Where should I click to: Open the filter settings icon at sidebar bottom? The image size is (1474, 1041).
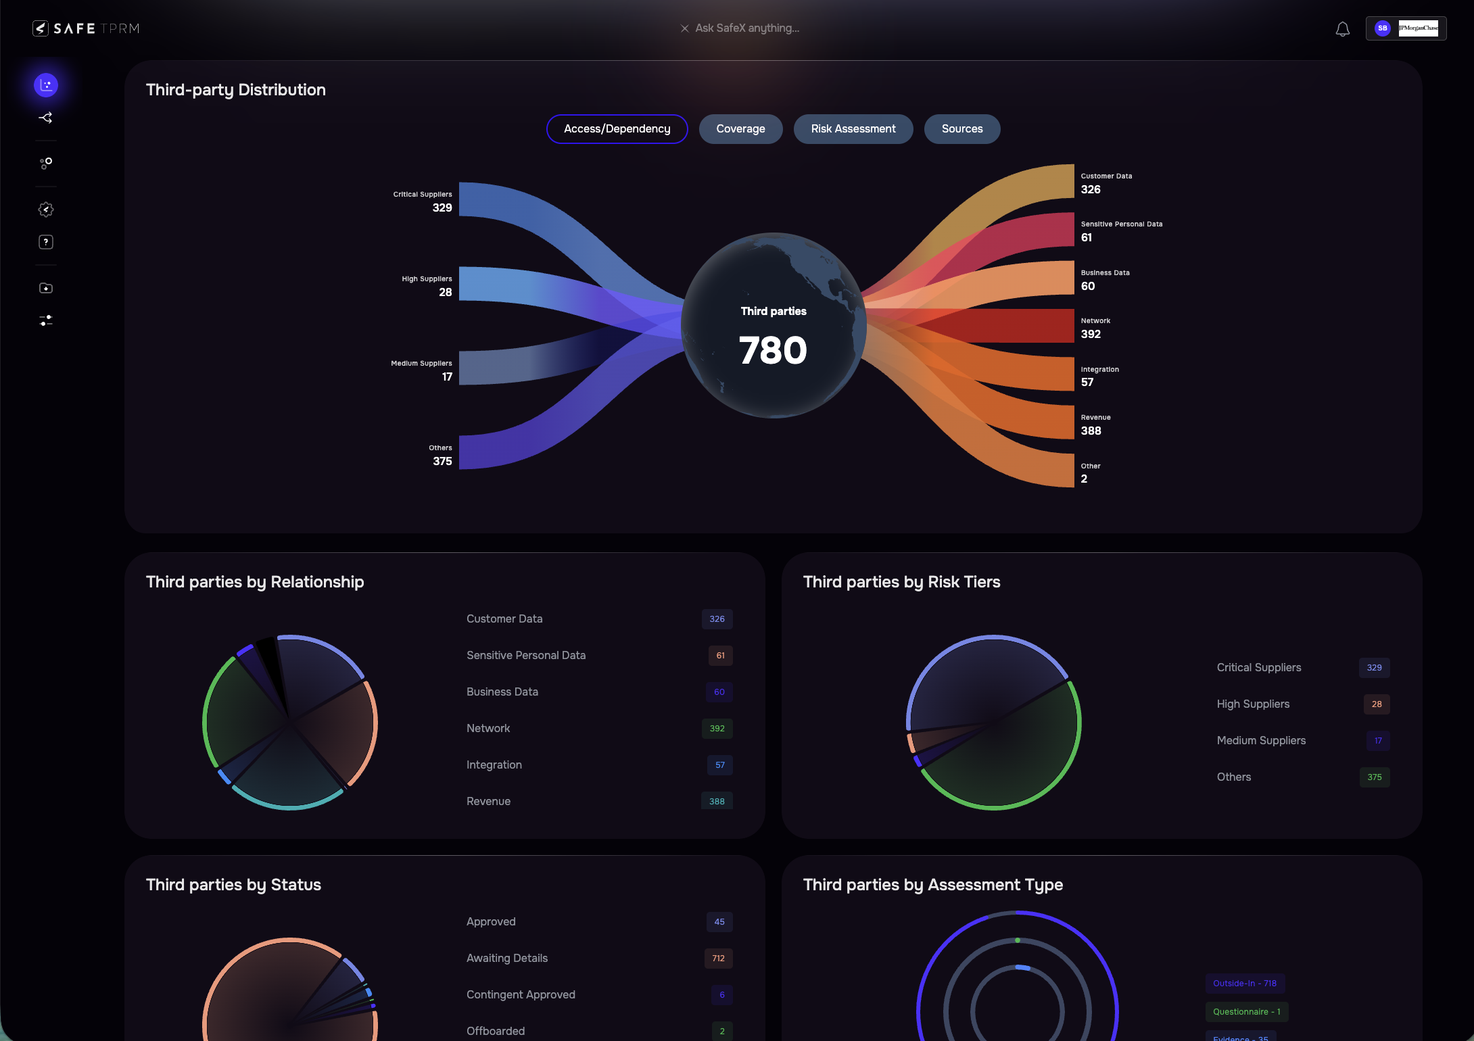(x=46, y=320)
